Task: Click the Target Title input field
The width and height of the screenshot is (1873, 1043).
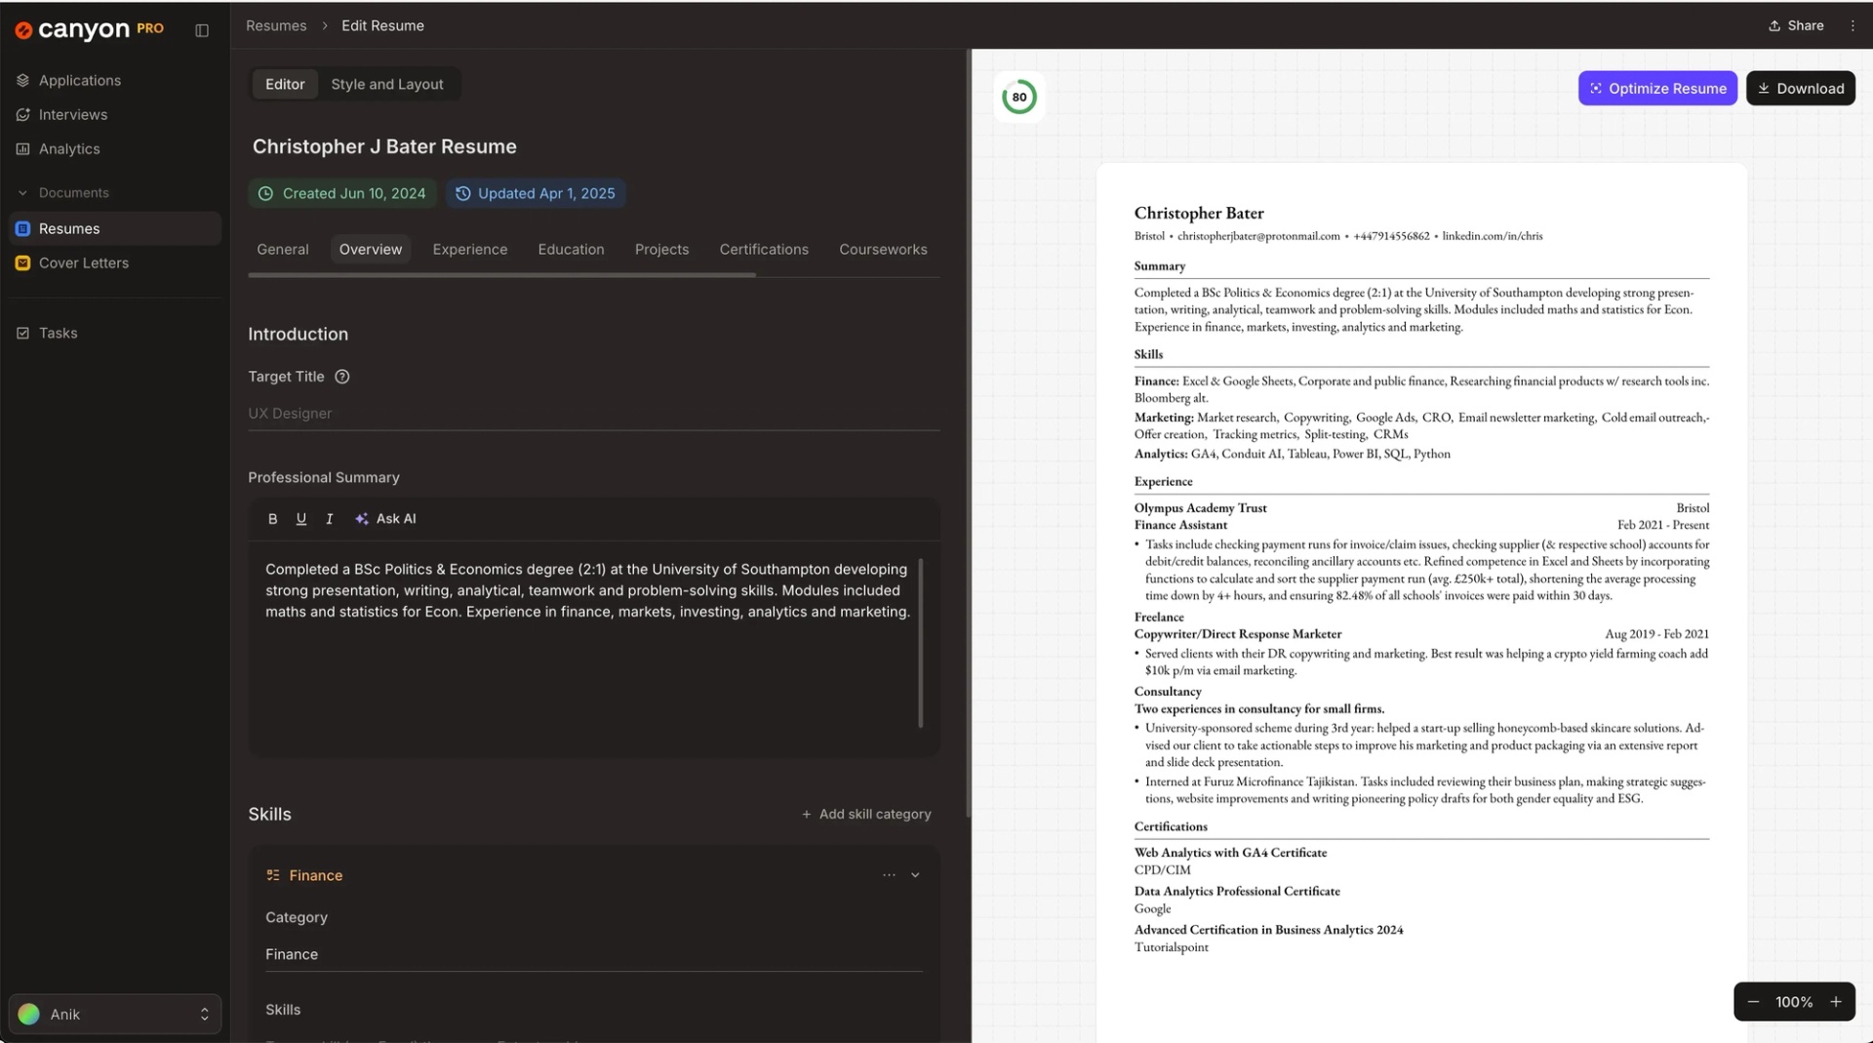Action: point(593,414)
